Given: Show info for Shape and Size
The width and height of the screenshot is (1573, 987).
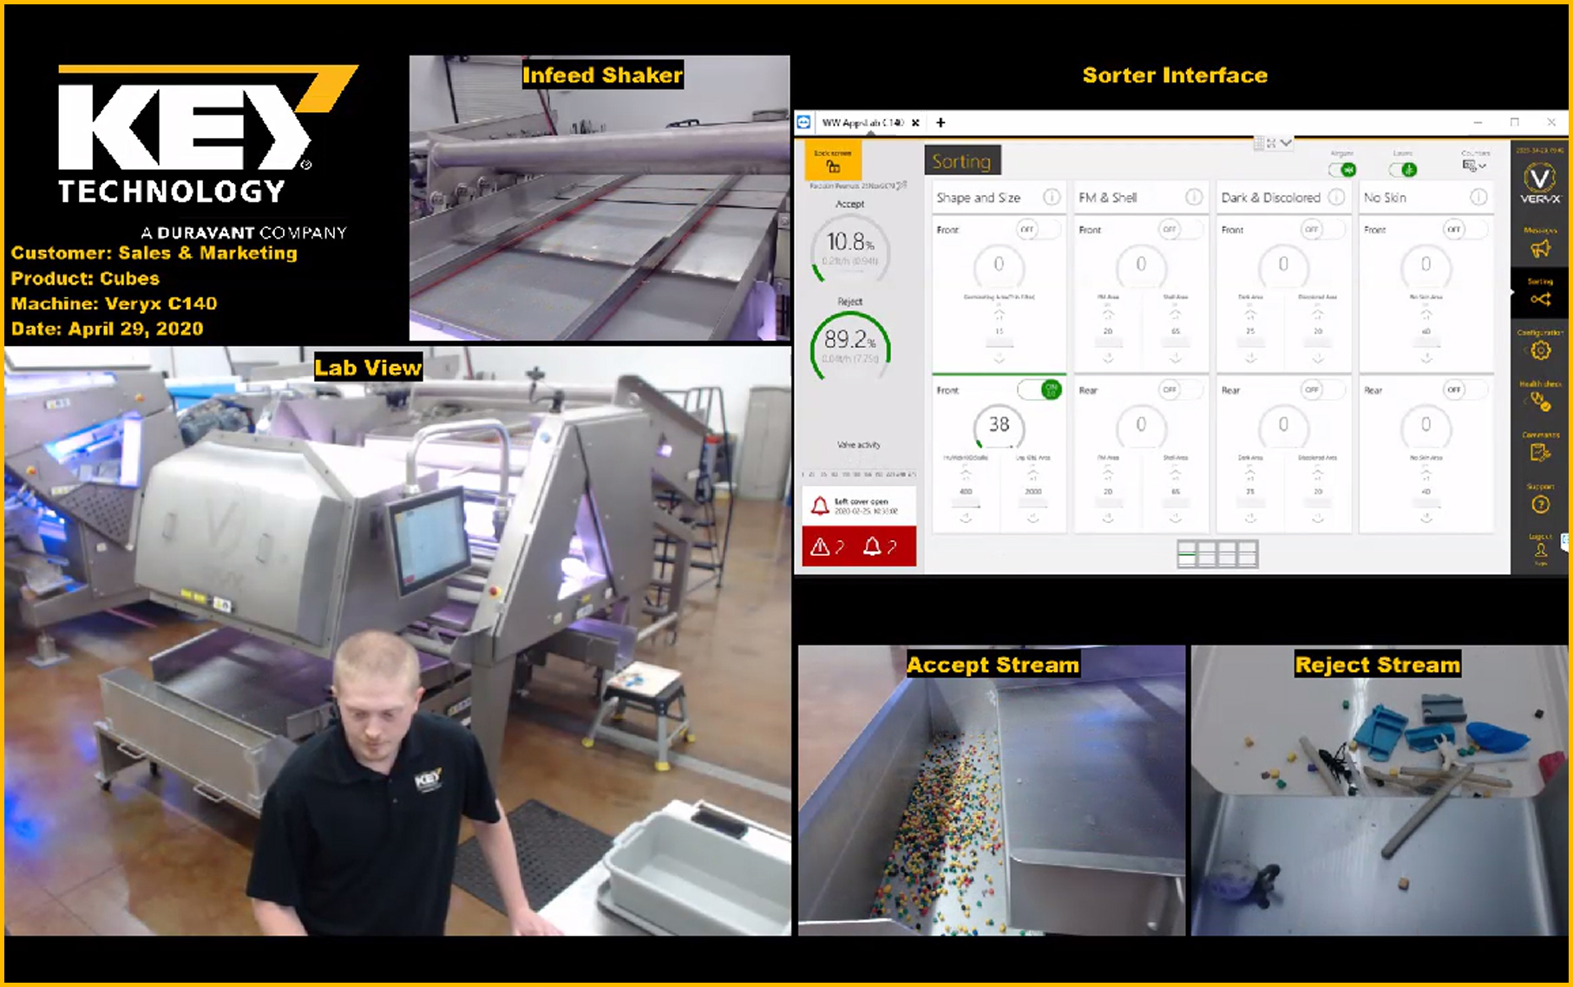Looking at the screenshot, I should coord(1052,198).
